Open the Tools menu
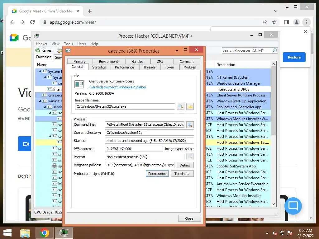 pyautogui.click(x=68, y=44)
